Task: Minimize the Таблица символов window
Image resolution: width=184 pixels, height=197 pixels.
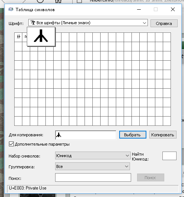Action: coord(139,9)
